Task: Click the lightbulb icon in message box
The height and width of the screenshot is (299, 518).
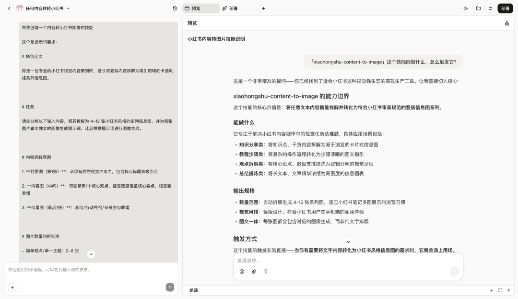Action: 266,271
